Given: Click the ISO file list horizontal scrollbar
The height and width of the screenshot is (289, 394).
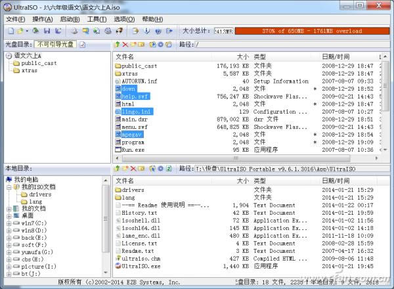Looking at the screenshot, I should (236, 158).
